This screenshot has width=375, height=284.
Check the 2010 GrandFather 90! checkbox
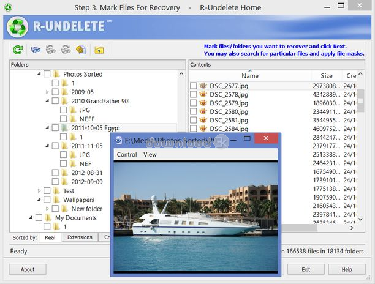click(55, 101)
